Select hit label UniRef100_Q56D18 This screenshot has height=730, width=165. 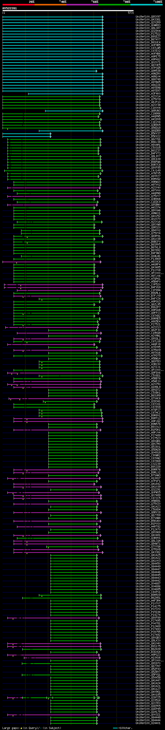[148, 128]
